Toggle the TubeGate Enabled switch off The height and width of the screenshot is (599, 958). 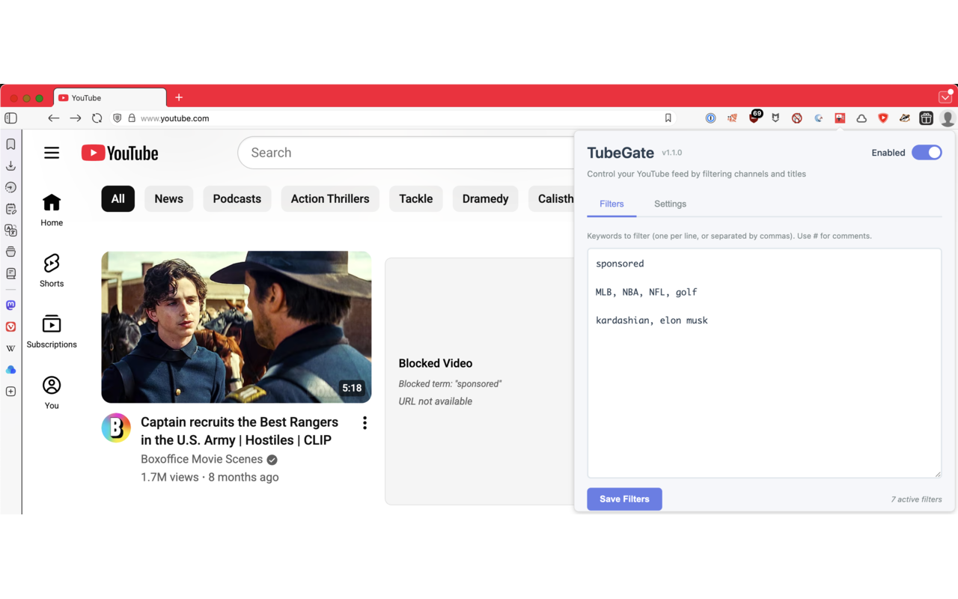(x=927, y=153)
